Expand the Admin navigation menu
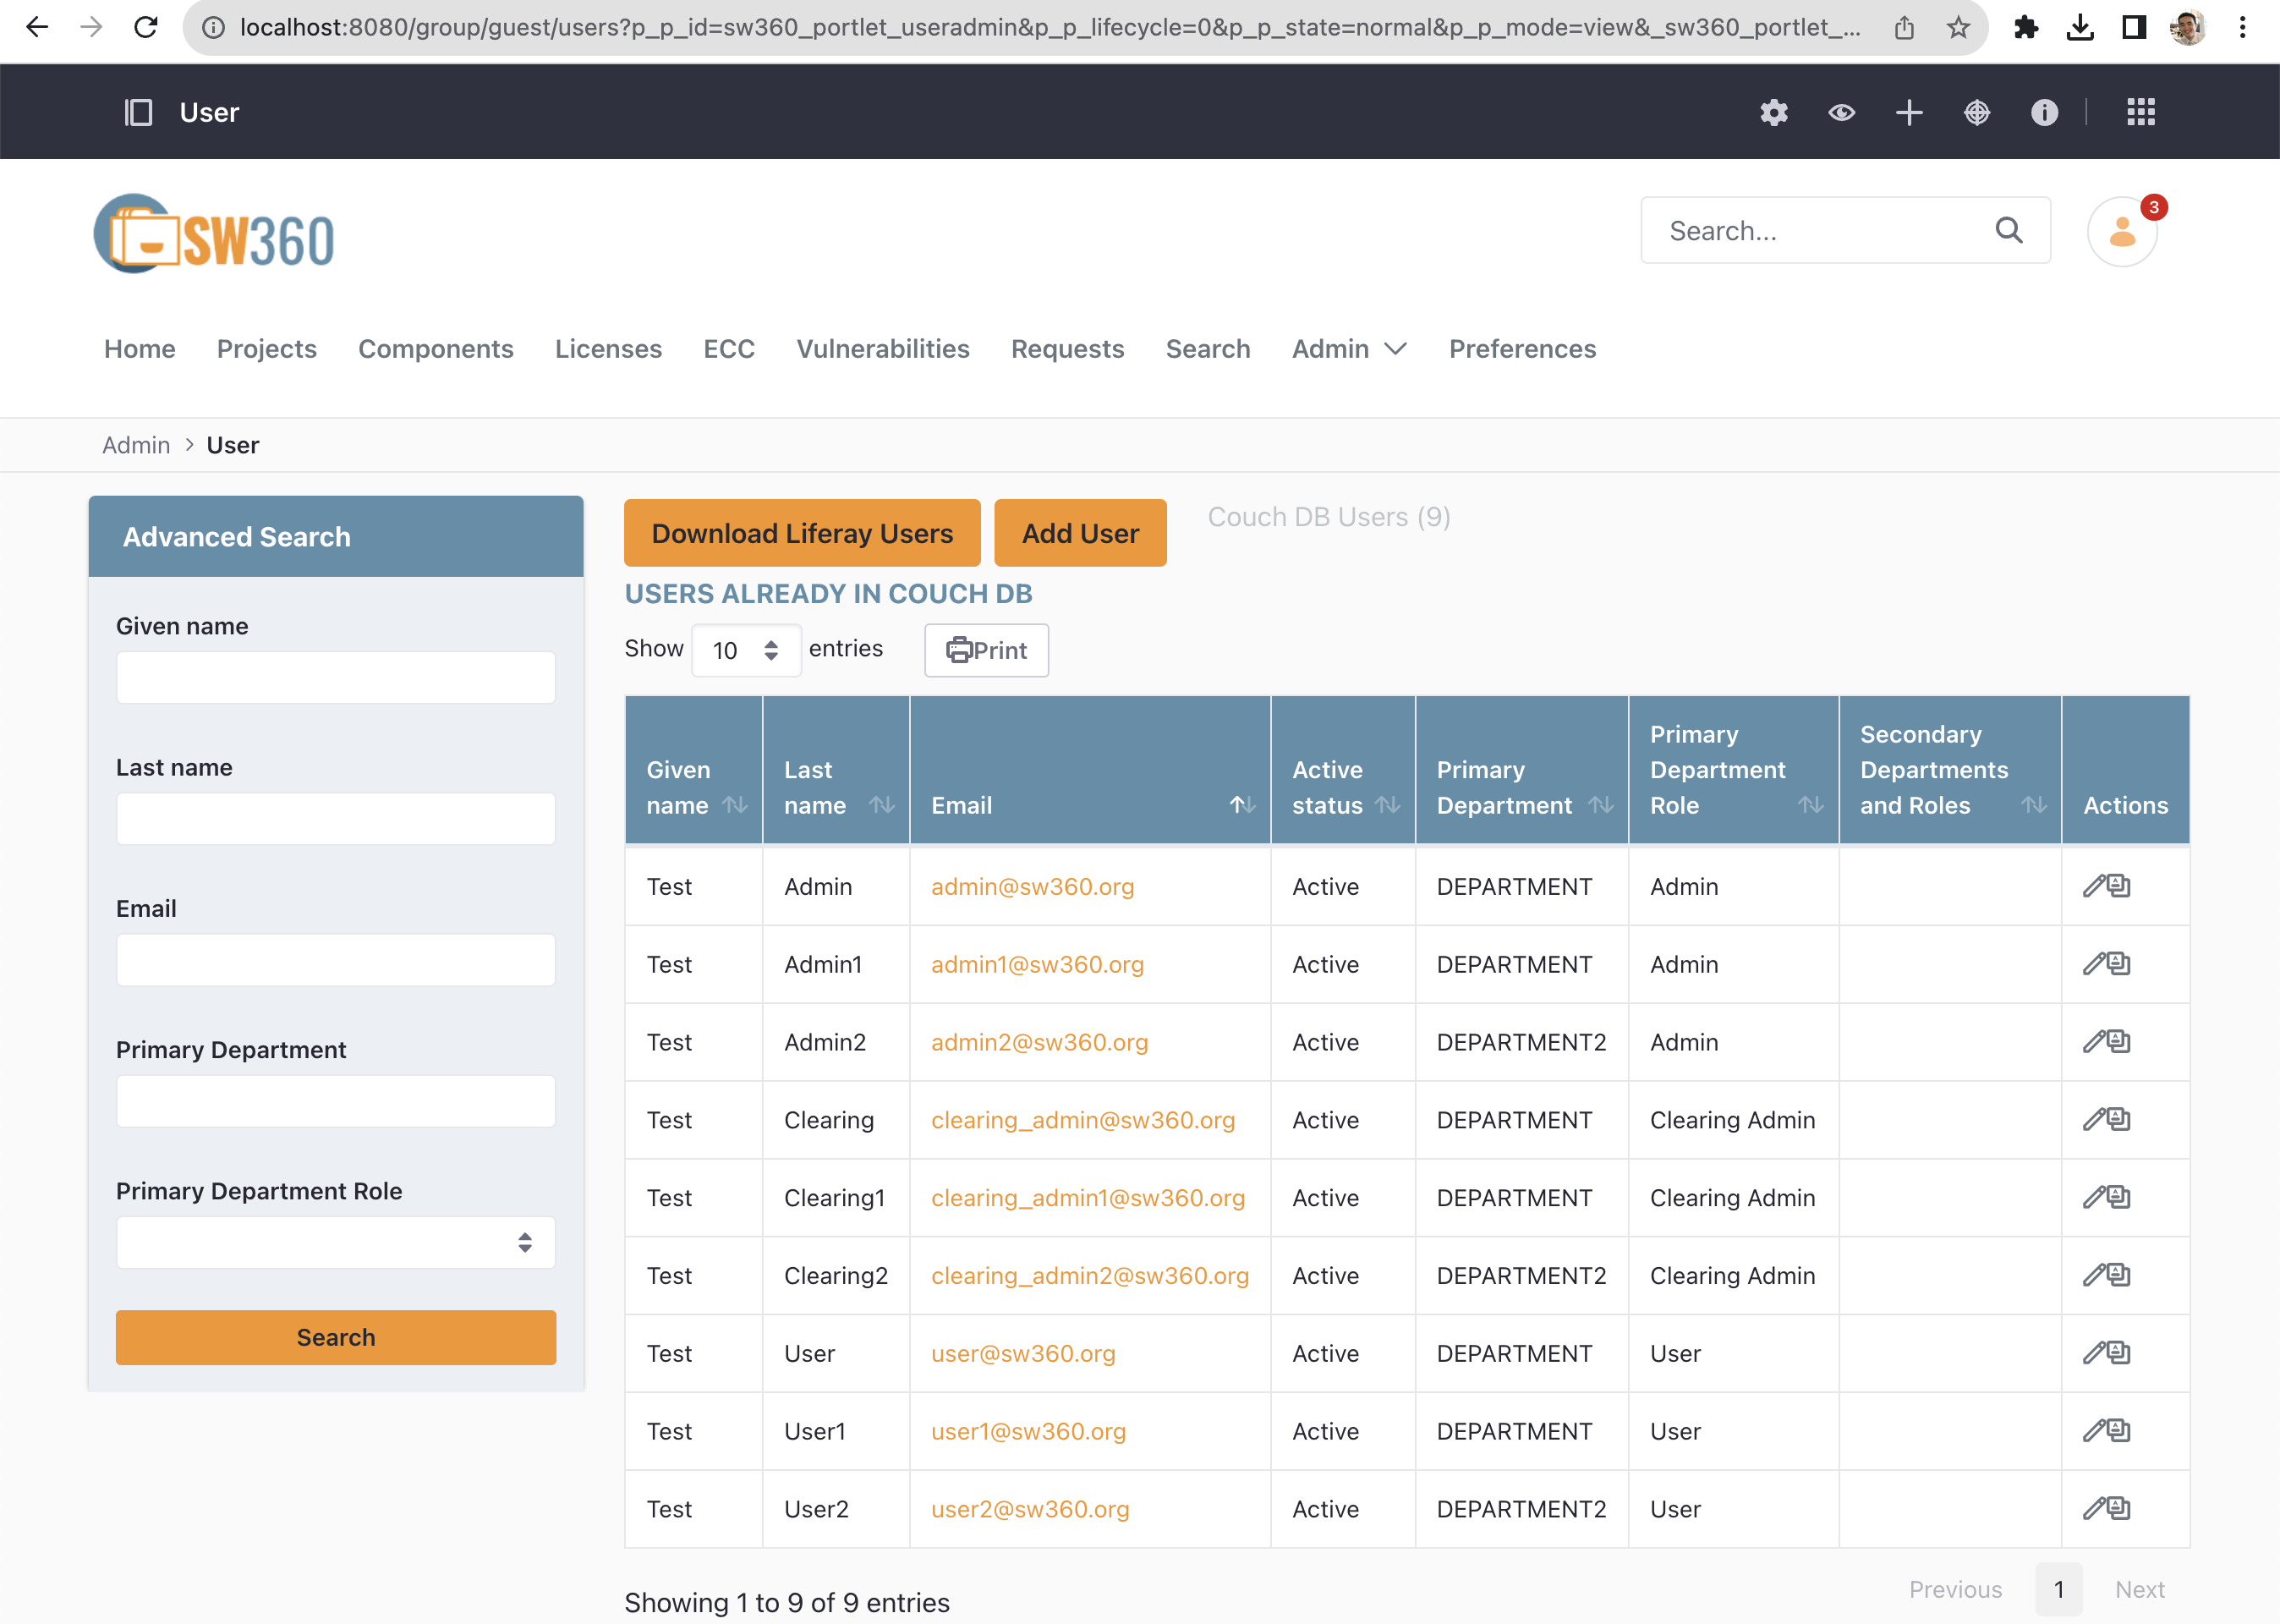The height and width of the screenshot is (1624, 2280). coord(1348,349)
